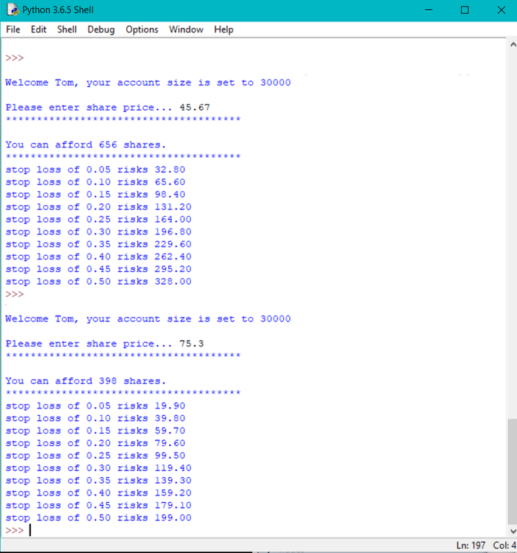The image size is (517, 553).
Task: Click the line 'stop loss of 0.15 risks 98.40'
Action: tap(95, 195)
